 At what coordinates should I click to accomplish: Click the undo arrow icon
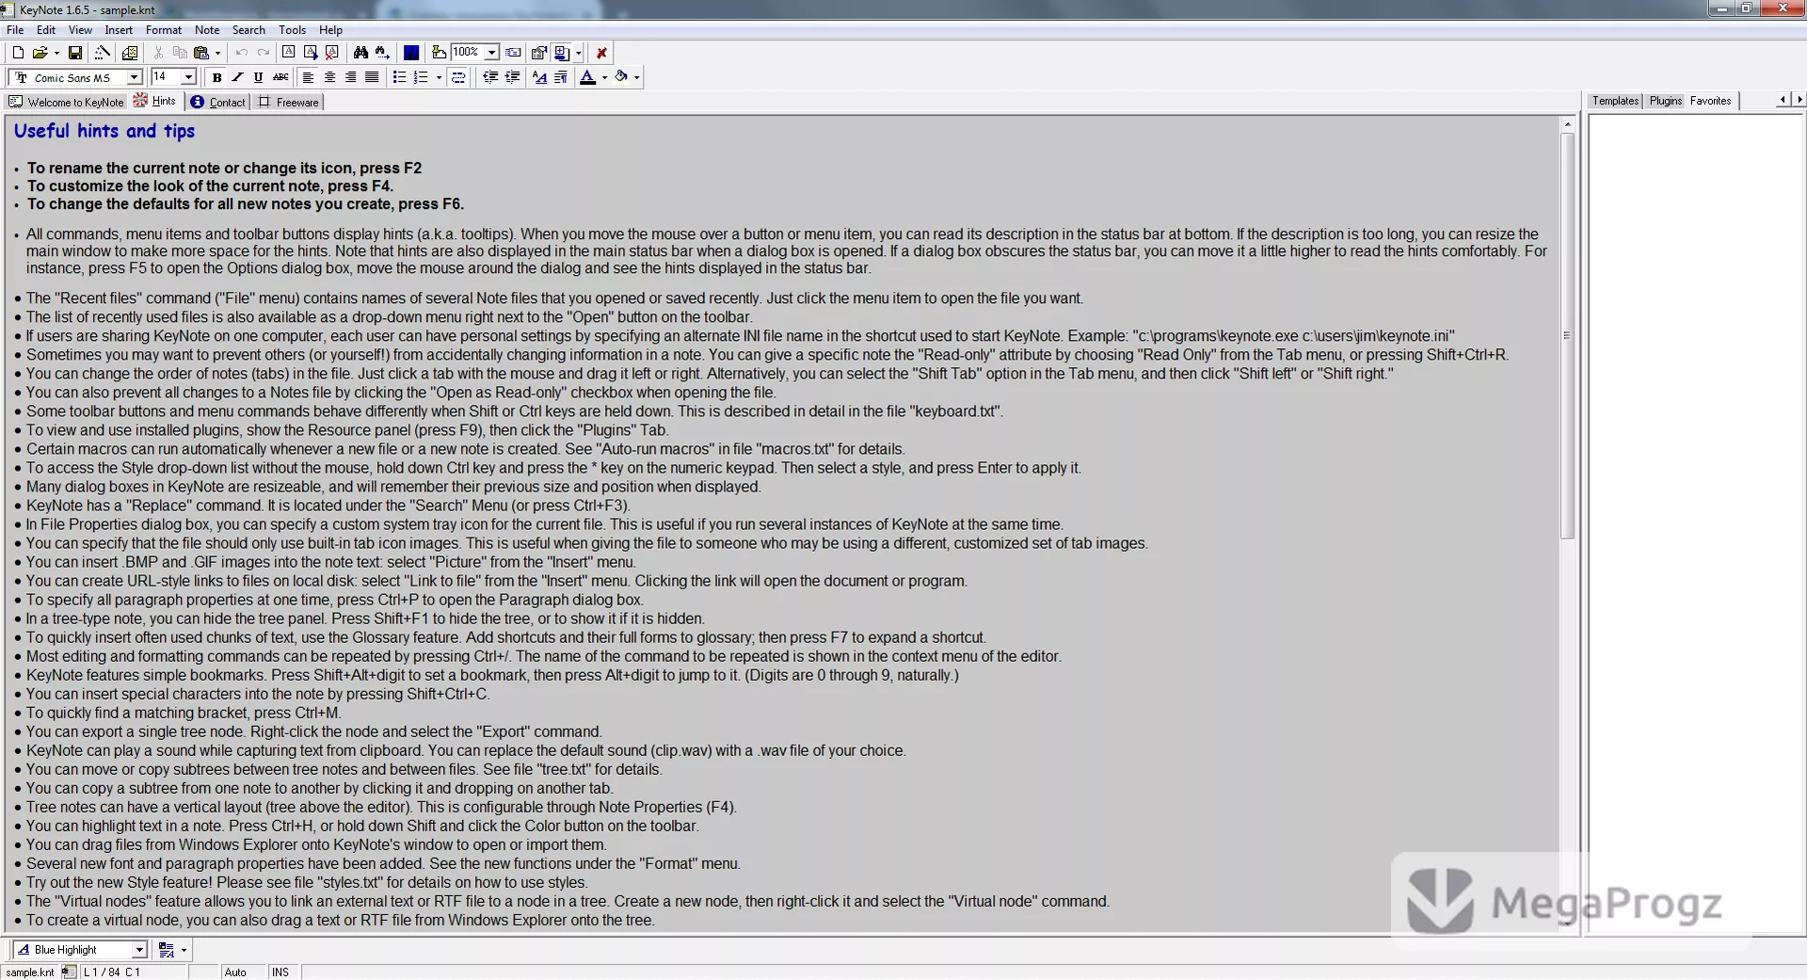point(242,53)
